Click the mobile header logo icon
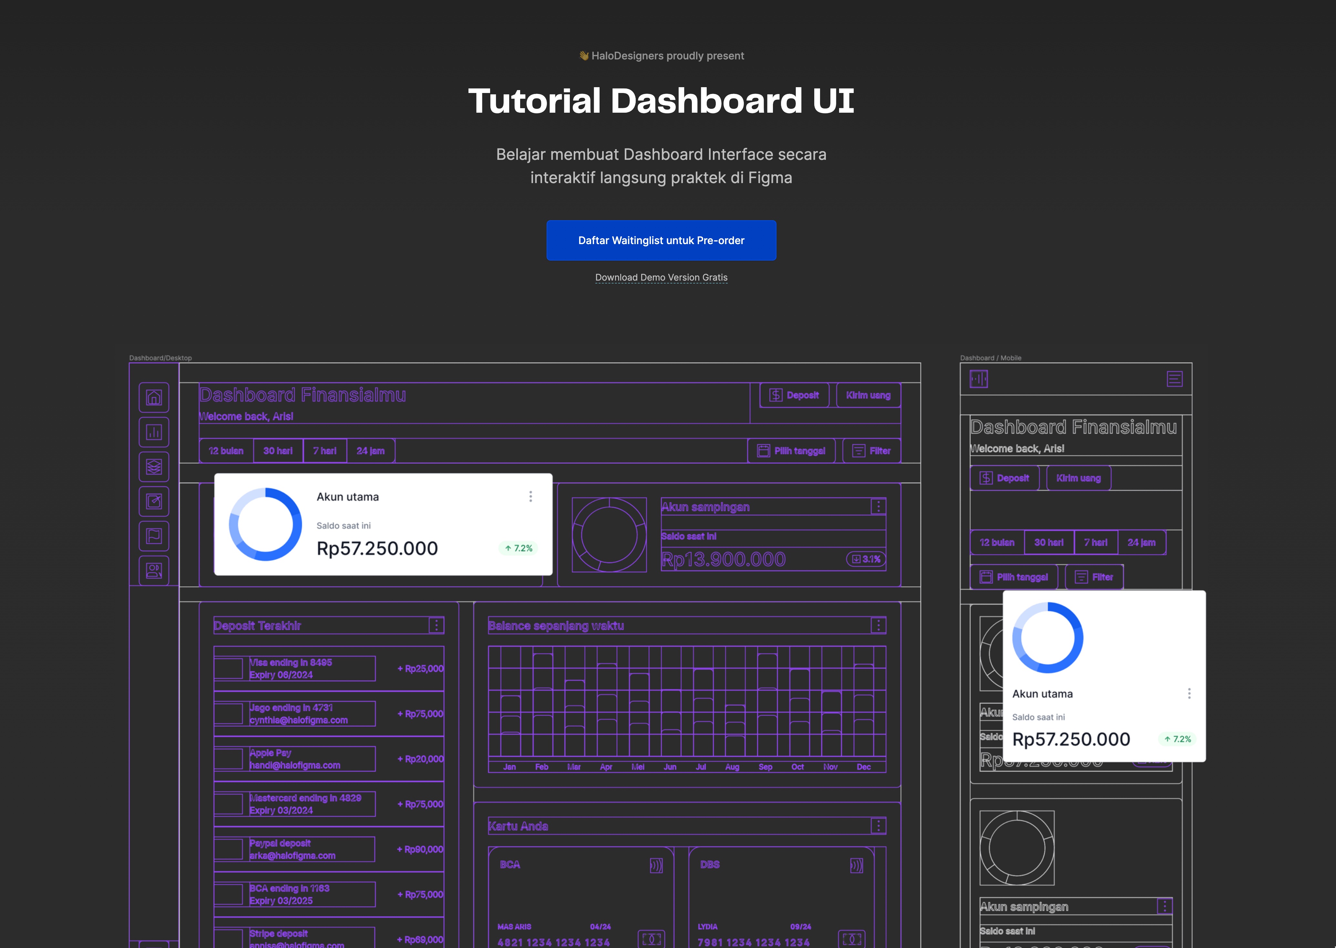Viewport: 1336px width, 948px height. click(979, 379)
